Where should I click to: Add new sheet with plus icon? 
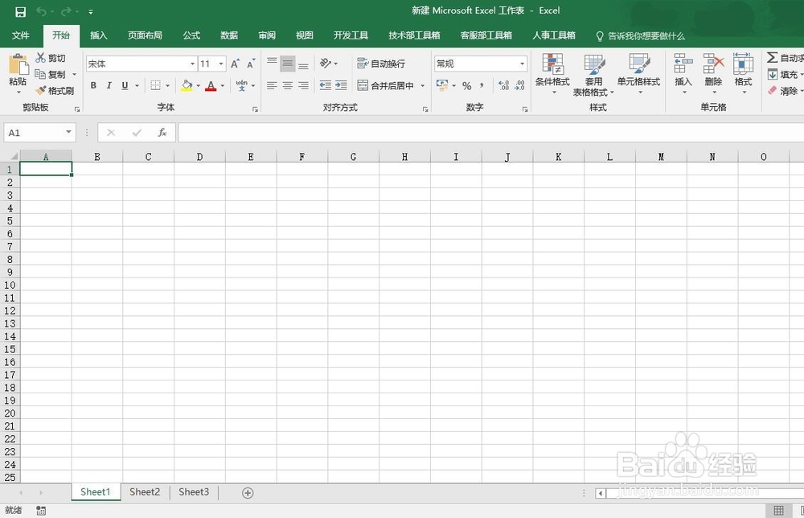248,493
